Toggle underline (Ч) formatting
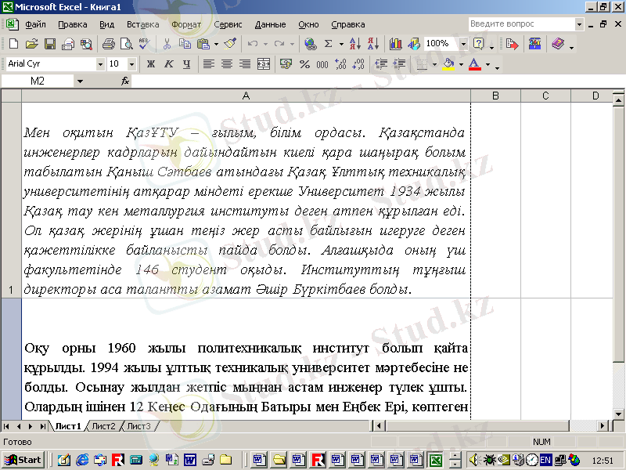The height and width of the screenshot is (470, 626). [185, 64]
